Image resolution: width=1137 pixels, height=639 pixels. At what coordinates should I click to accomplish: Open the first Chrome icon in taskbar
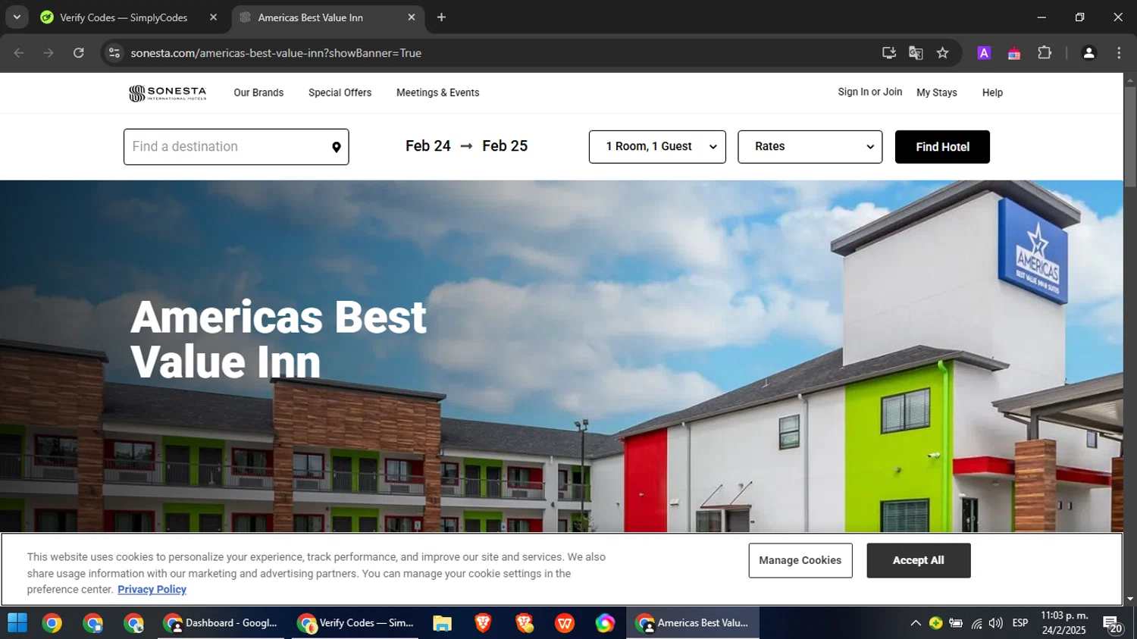click(x=52, y=623)
